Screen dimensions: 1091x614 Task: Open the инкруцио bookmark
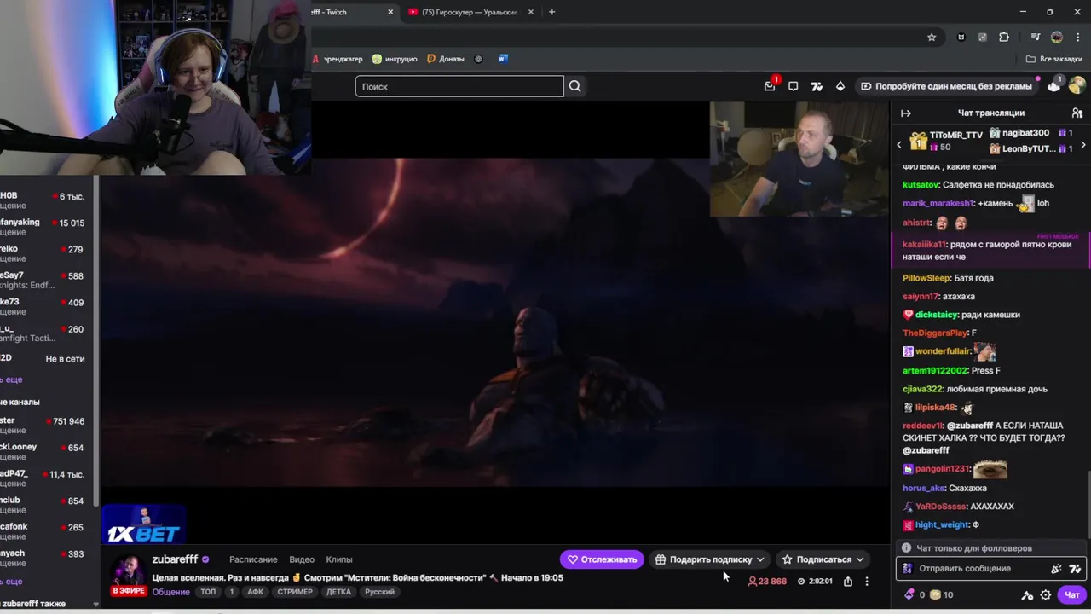(x=395, y=59)
